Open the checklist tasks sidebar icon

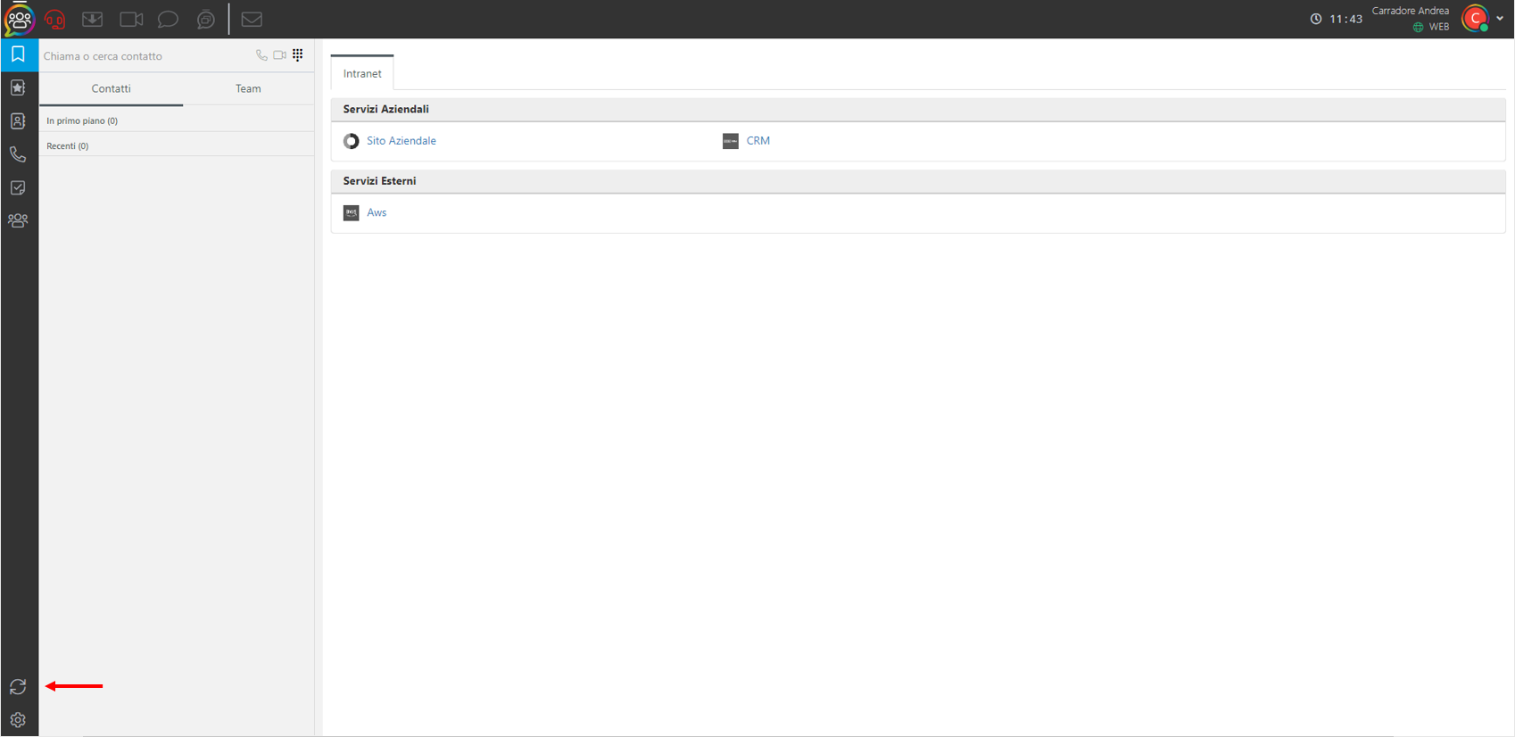click(18, 187)
